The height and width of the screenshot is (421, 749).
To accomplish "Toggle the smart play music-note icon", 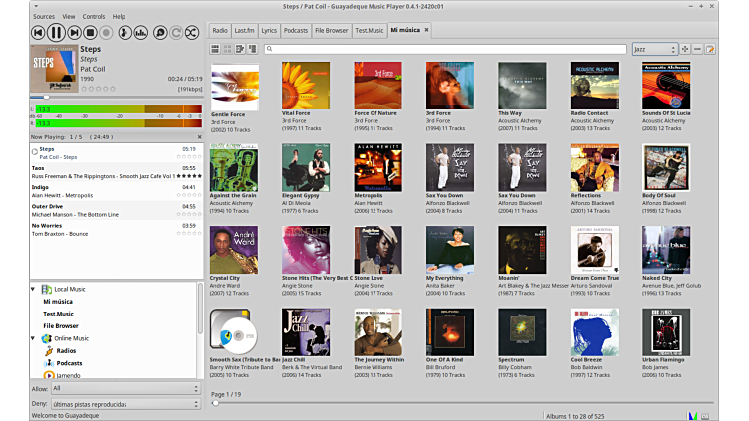I will point(124,33).
